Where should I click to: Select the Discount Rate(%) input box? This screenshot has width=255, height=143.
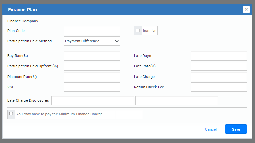(92, 76)
